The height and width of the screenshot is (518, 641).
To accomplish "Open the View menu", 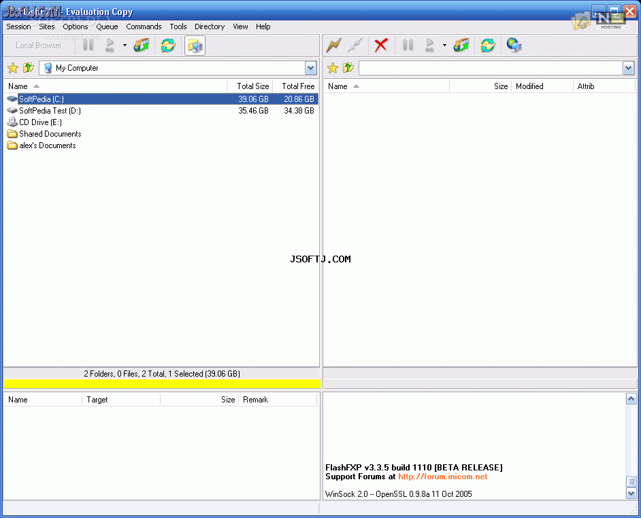I will [x=240, y=27].
